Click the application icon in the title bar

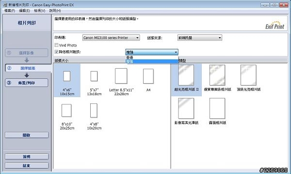[x=5, y=5]
